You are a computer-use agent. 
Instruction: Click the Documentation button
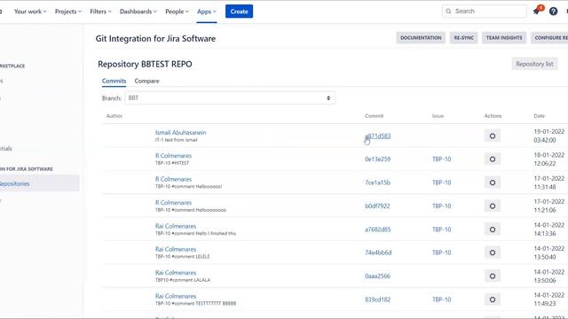tap(421, 37)
